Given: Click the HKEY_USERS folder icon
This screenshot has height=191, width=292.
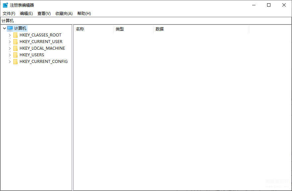Looking at the screenshot, I should 16,55.
